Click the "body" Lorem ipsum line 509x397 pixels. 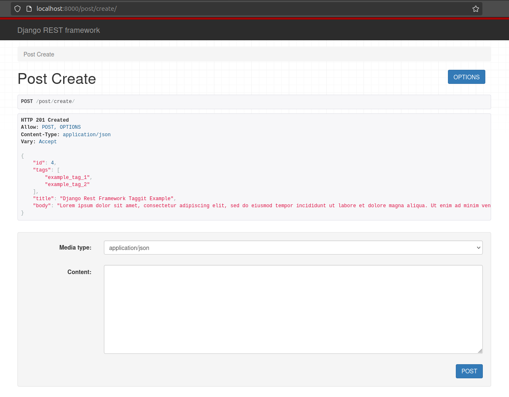[x=262, y=206]
